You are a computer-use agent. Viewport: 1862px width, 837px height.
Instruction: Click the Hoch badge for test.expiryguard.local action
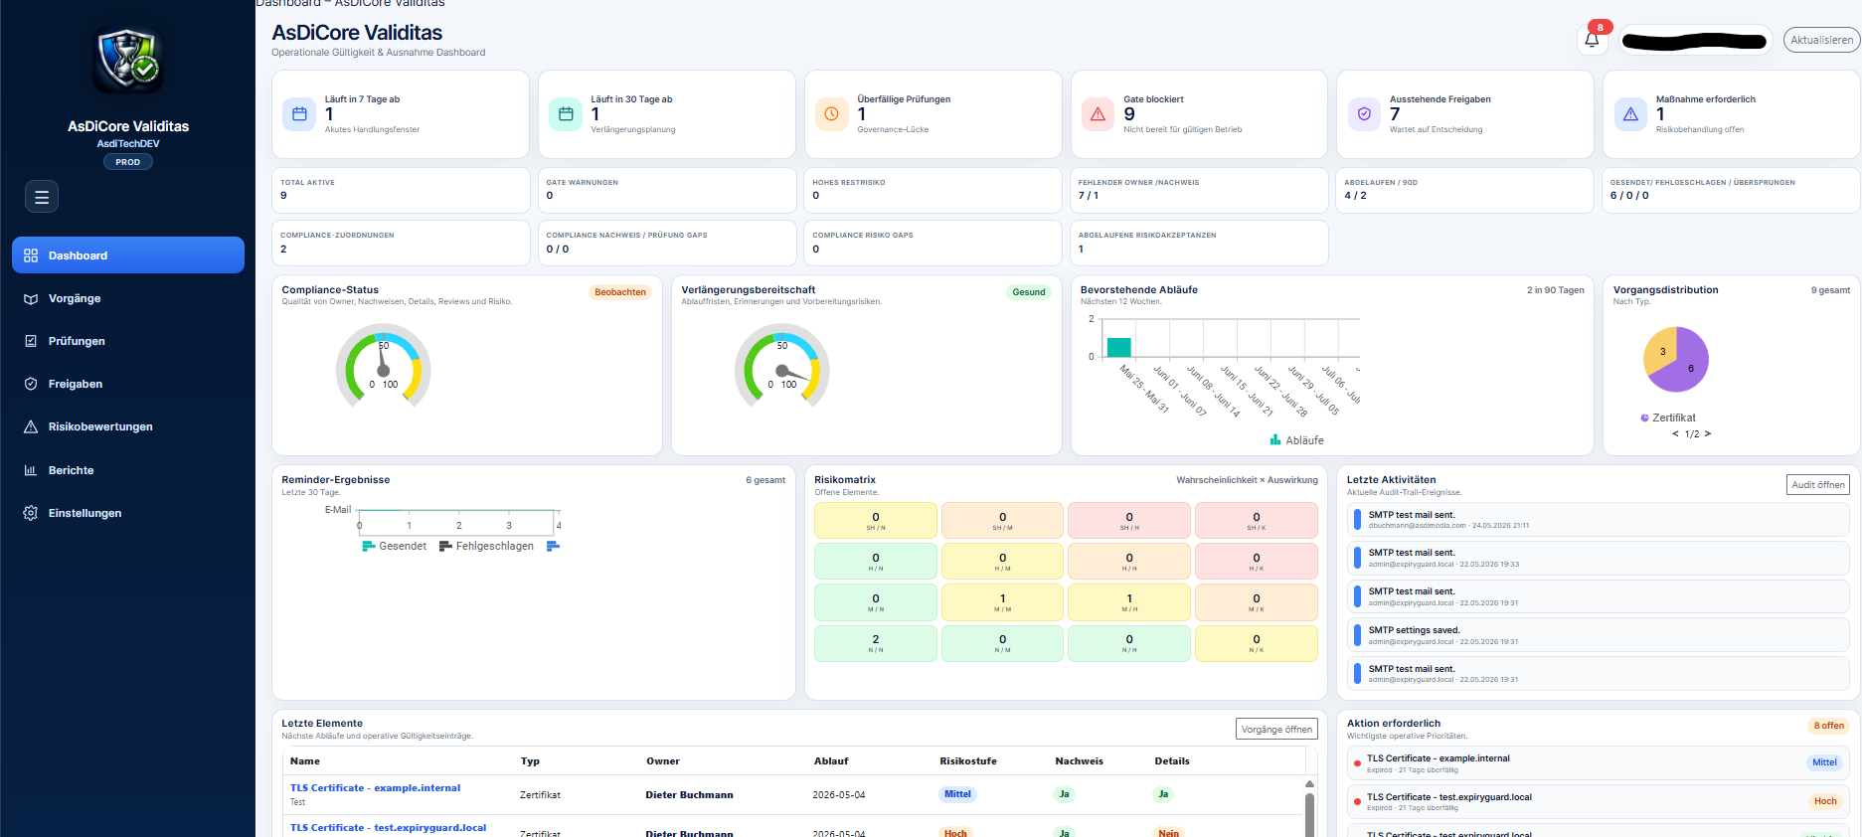(1825, 801)
